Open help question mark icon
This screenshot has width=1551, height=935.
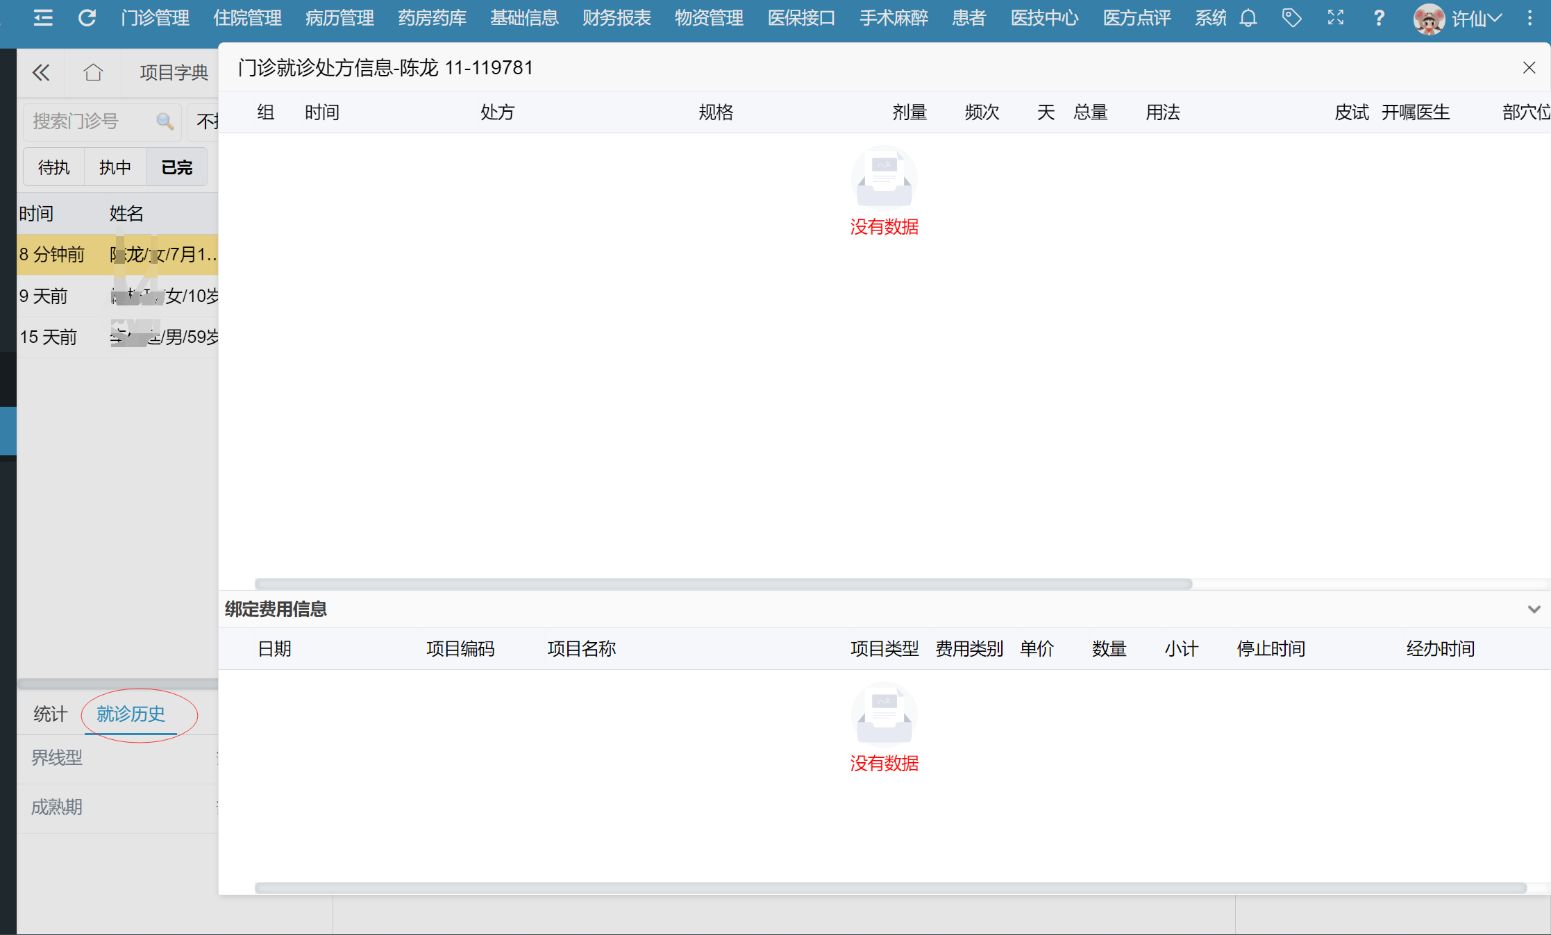coord(1379,17)
